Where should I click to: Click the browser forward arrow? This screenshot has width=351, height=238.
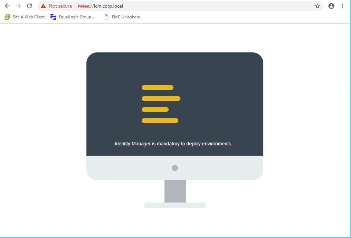pos(18,6)
